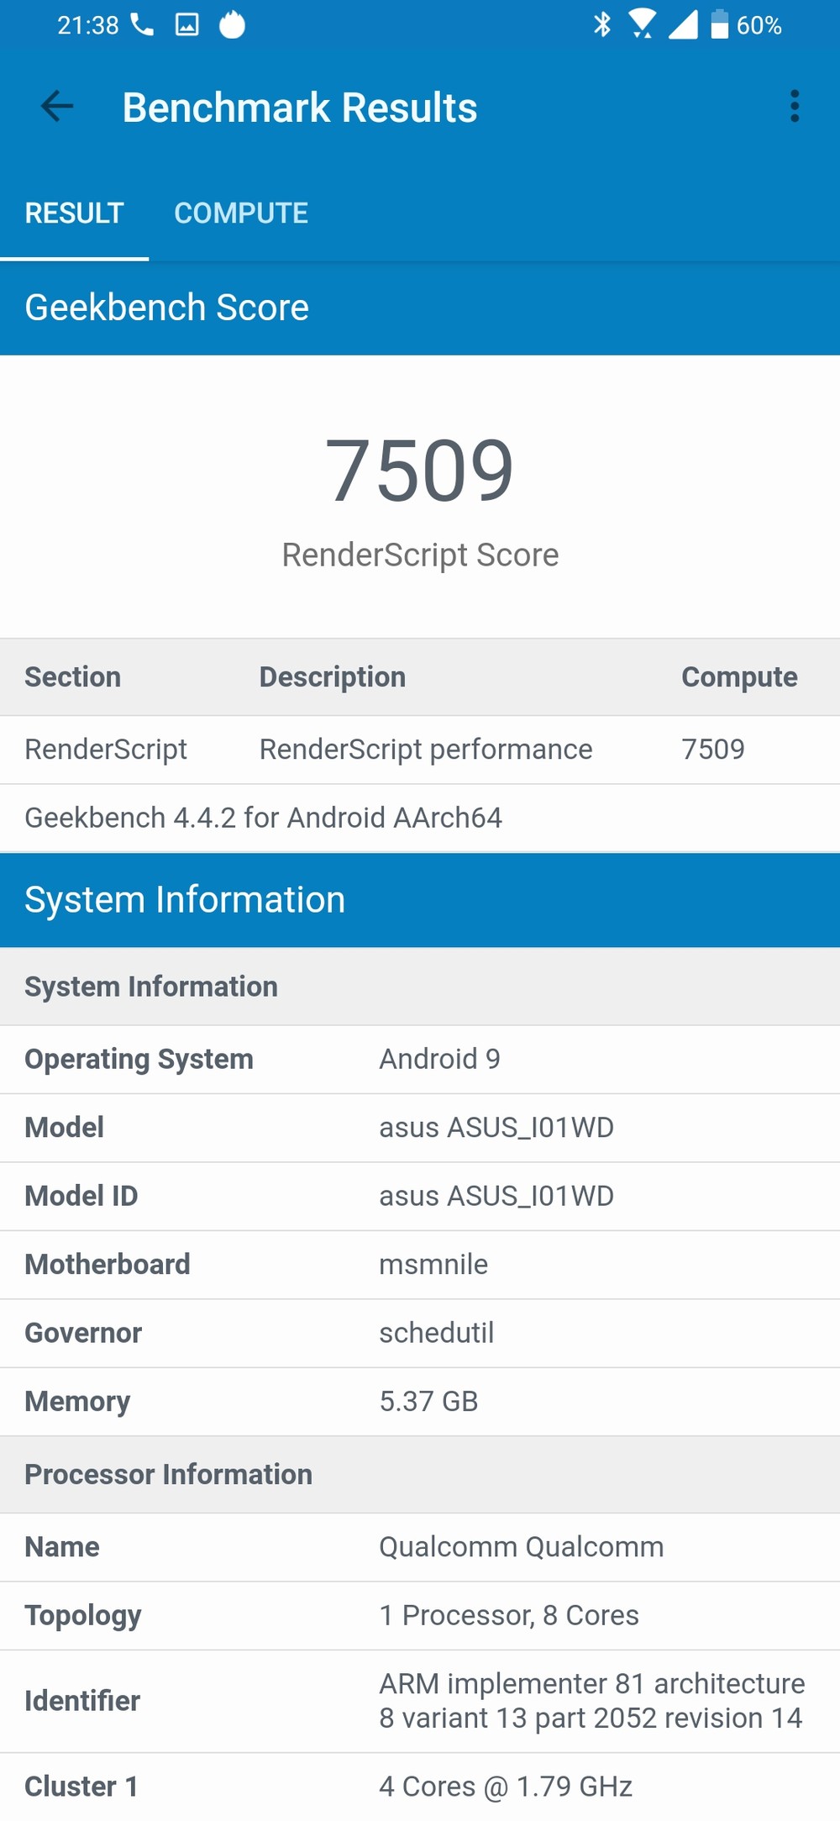Tap the msmnile value

pos(433,1265)
